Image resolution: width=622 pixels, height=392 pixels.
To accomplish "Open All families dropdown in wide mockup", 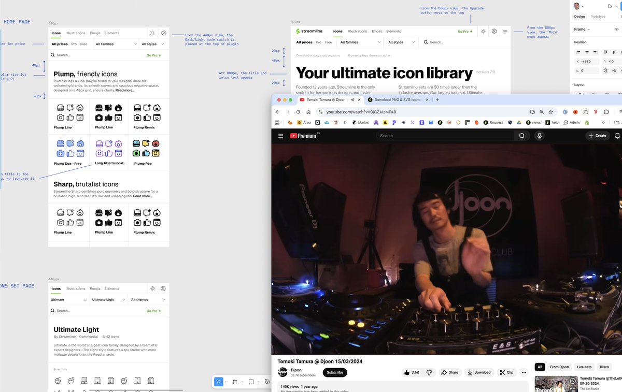I will [x=361, y=42].
